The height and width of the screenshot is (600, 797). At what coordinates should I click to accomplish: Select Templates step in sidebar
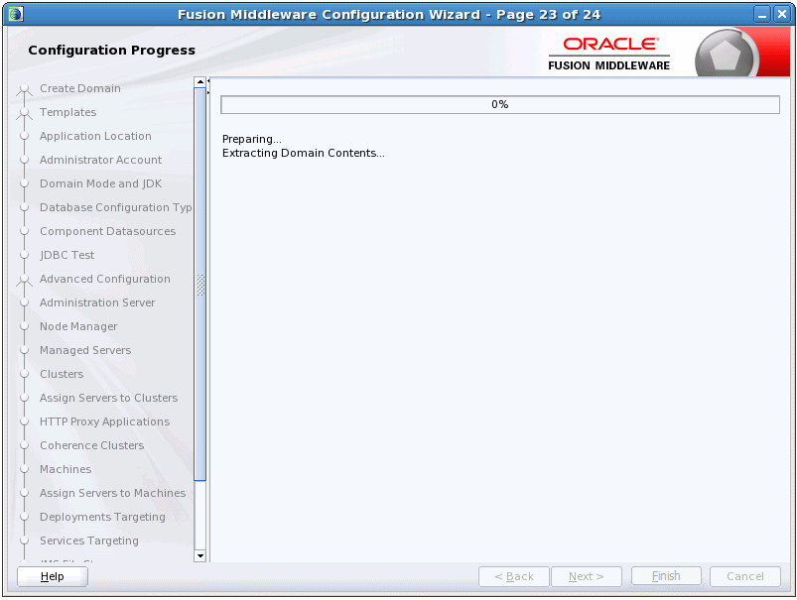click(68, 112)
